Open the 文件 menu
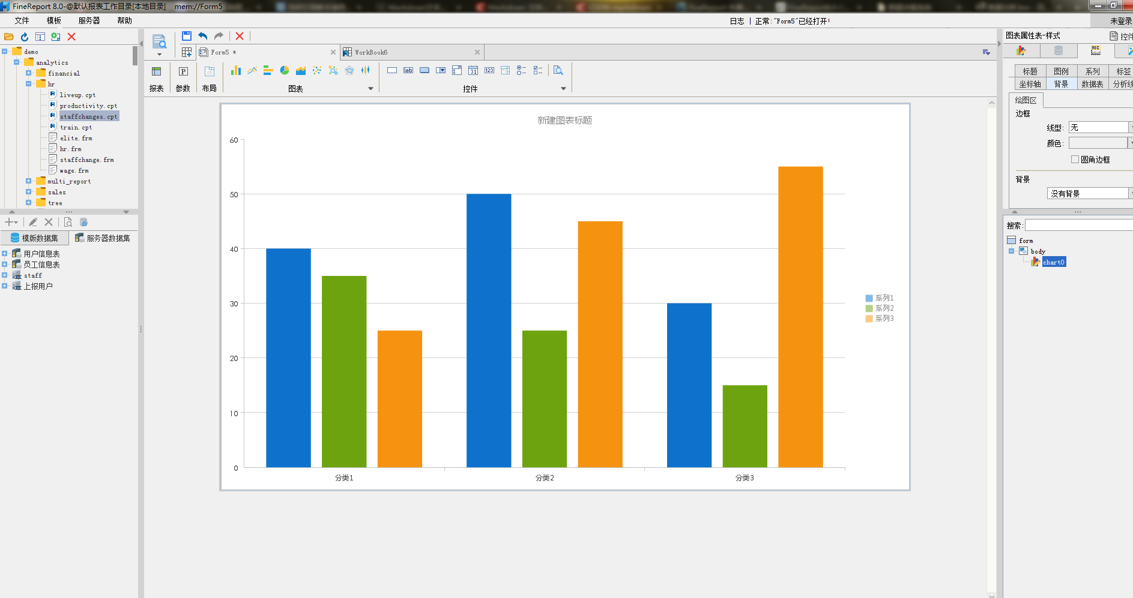 click(x=22, y=20)
